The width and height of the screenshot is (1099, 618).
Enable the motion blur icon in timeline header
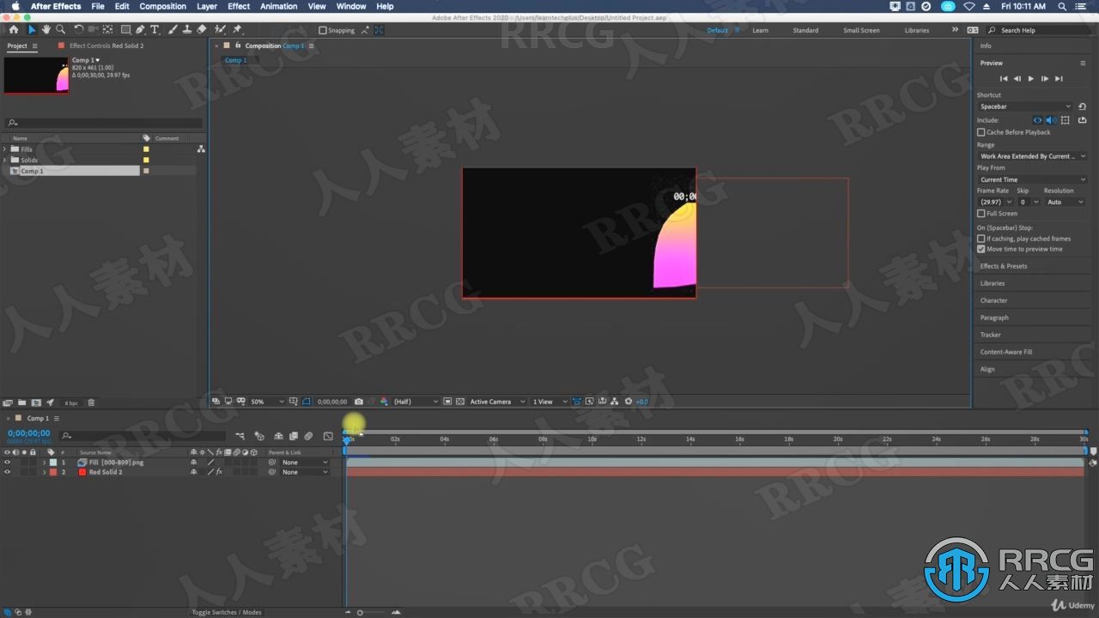coord(308,437)
